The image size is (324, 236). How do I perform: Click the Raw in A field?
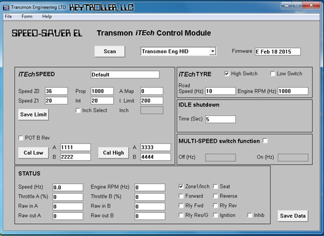(x=68, y=206)
